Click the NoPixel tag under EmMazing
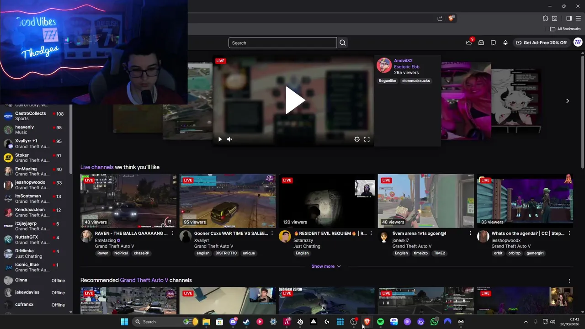 (x=121, y=253)
